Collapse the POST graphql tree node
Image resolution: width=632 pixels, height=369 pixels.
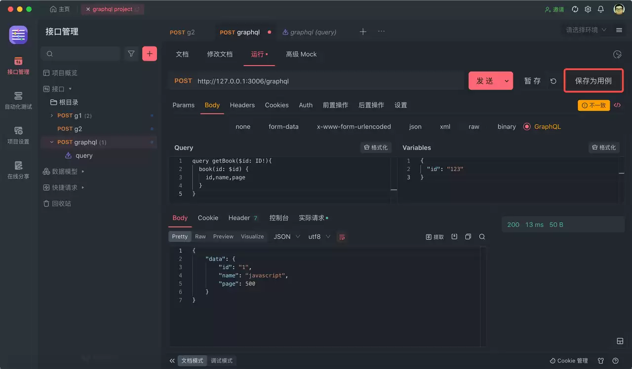click(52, 142)
